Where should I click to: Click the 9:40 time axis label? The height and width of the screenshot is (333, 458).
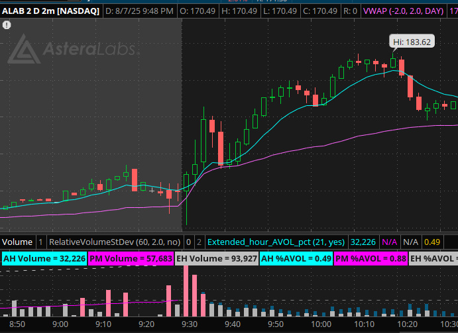coord(233,324)
